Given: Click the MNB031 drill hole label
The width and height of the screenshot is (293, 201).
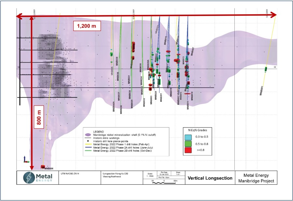Looking at the screenshot, I should [129, 79].
